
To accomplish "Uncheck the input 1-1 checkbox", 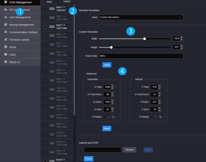I will (45, 9).
